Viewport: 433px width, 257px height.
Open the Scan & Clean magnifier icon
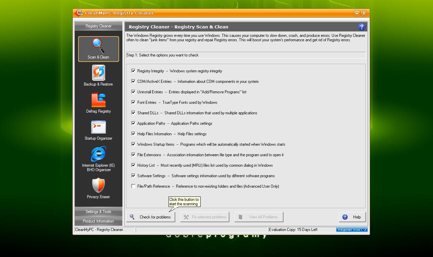(98, 46)
